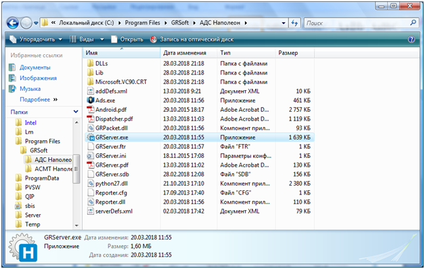Select the sbis folder in tree
This screenshot has width=425, height=269.
tap(30, 206)
